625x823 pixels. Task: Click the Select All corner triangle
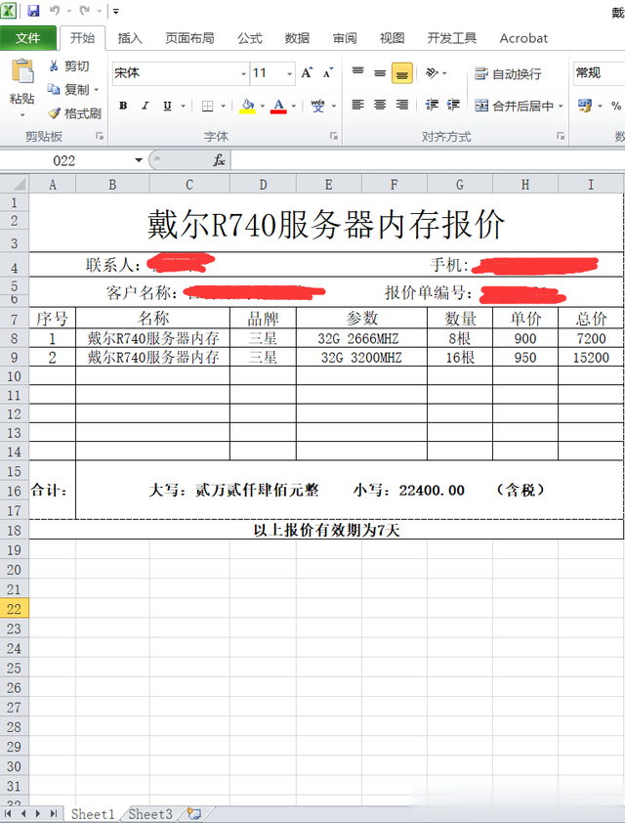click(x=15, y=184)
